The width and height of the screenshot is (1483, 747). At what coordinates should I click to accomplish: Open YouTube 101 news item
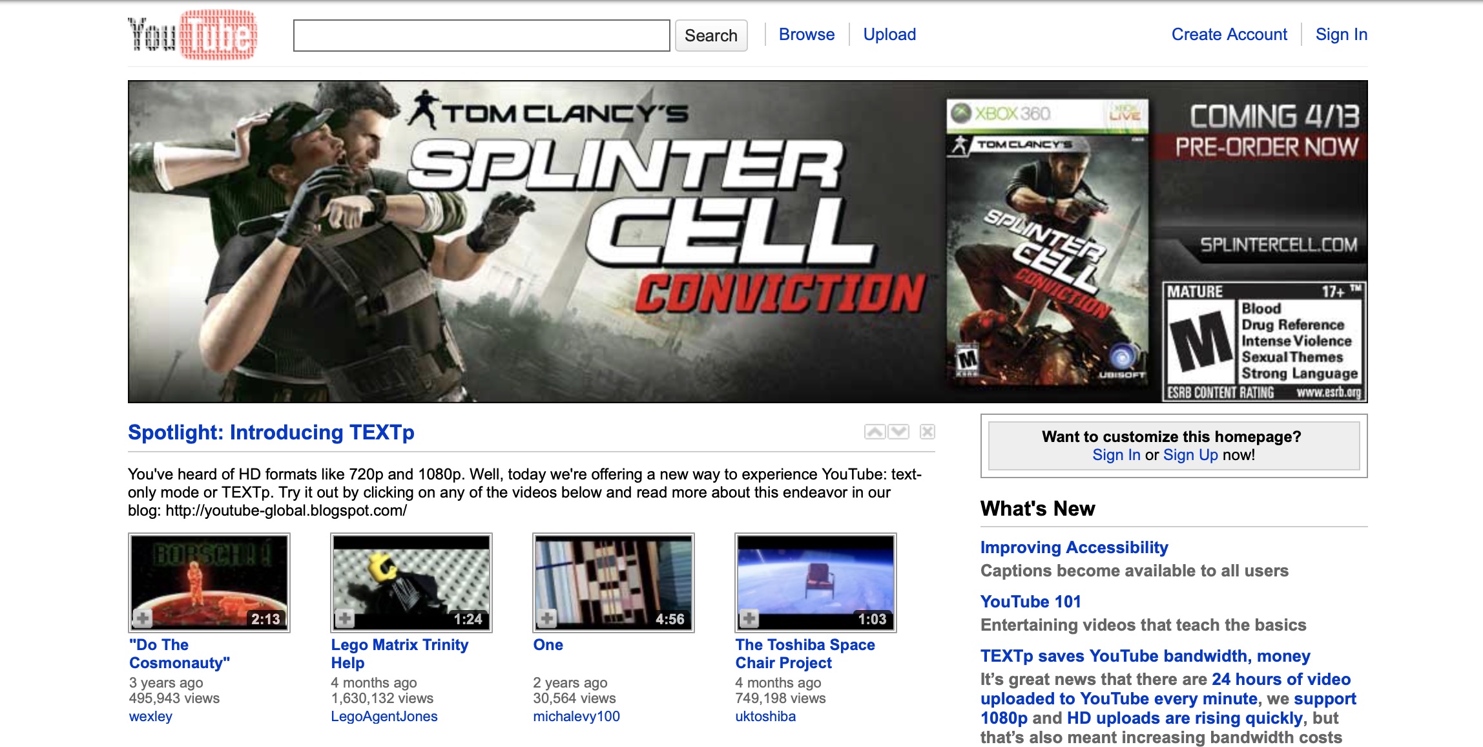tap(1031, 602)
